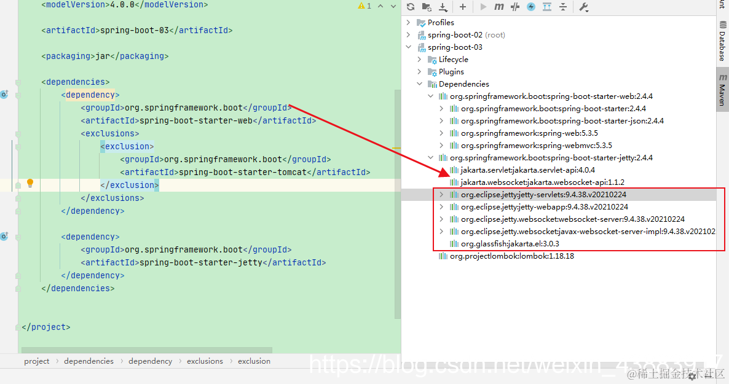
Task: Click spring-boot-starter-jetty artifactId text in editor
Action: 201,262
